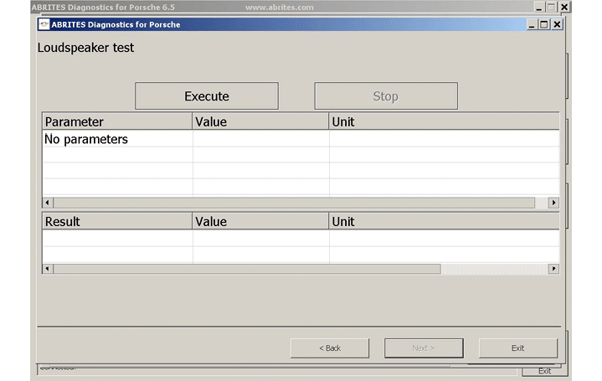Click the Unit header in the parameters table
This screenshot has height=381, width=602.
[444, 121]
